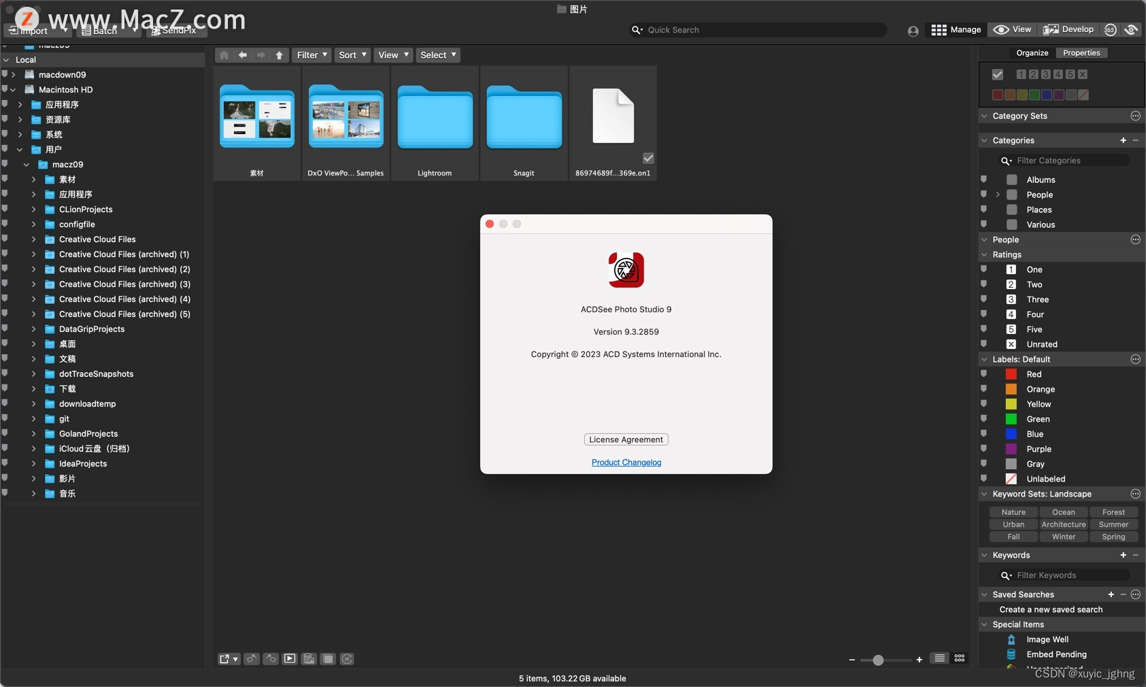Open the View dropdown in toolbar

point(393,55)
